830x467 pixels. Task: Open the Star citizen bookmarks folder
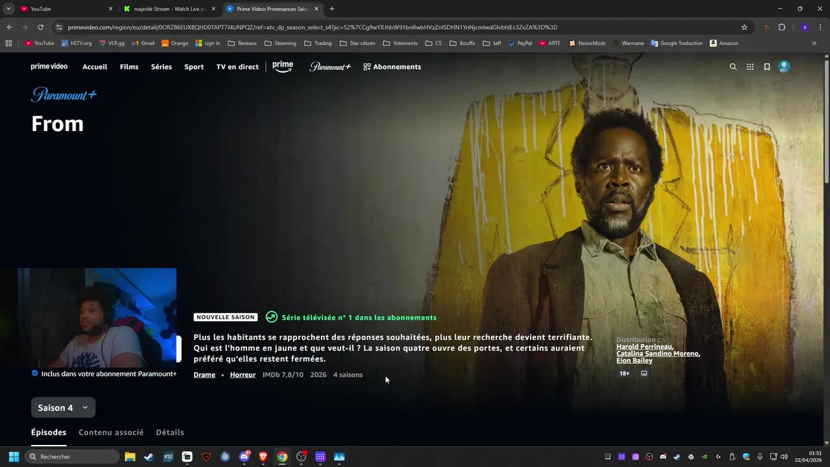point(357,43)
